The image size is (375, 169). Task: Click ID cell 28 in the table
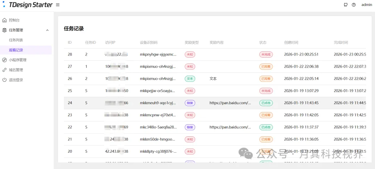click(70, 54)
